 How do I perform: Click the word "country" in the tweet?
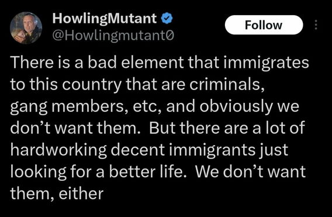[x=92, y=85]
